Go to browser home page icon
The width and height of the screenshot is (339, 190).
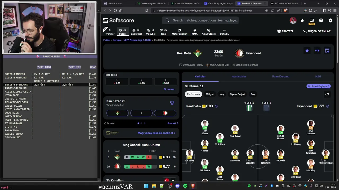(121, 11)
